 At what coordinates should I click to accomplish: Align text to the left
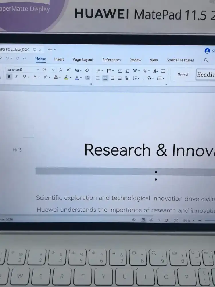[x=98, y=78]
